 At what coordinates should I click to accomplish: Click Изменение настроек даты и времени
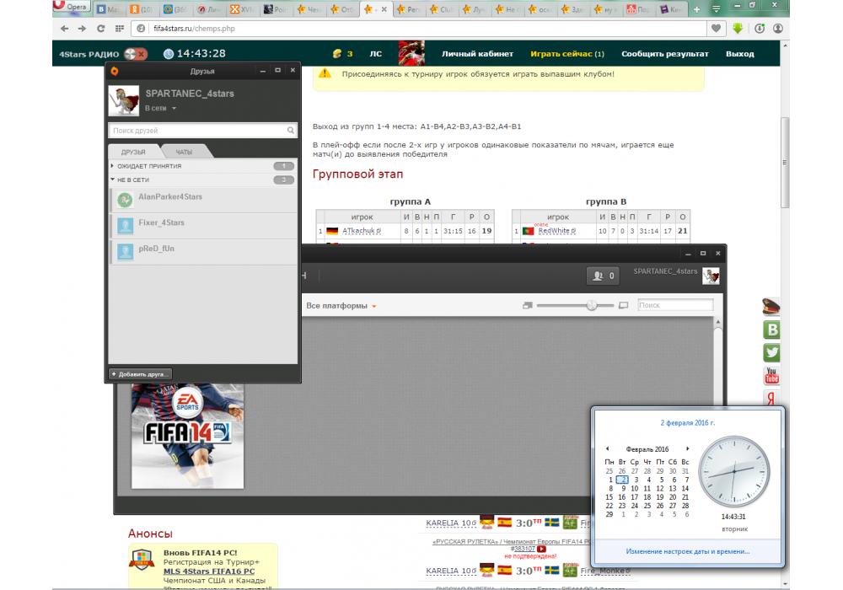[688, 551]
